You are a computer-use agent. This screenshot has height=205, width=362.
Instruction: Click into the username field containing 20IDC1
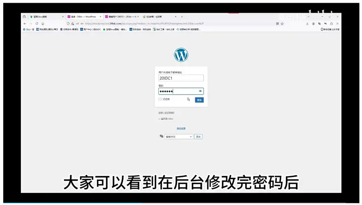tap(181, 78)
